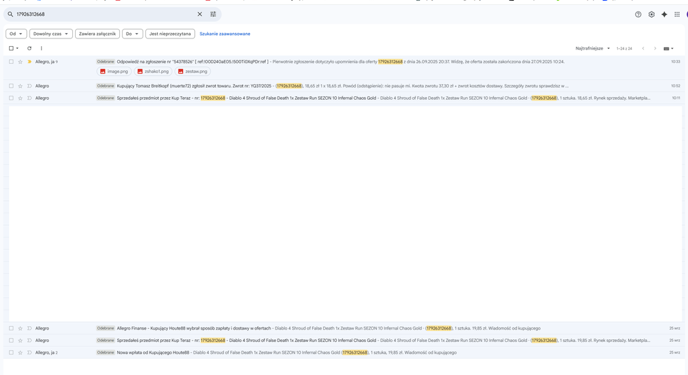Clear the search query with the X icon
688x375 pixels.
pyautogui.click(x=200, y=14)
